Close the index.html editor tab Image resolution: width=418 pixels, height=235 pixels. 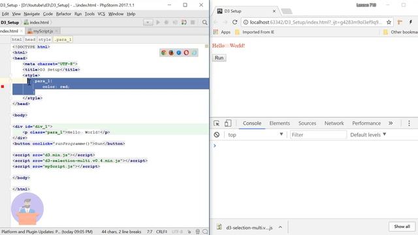pyautogui.click(x=22, y=31)
